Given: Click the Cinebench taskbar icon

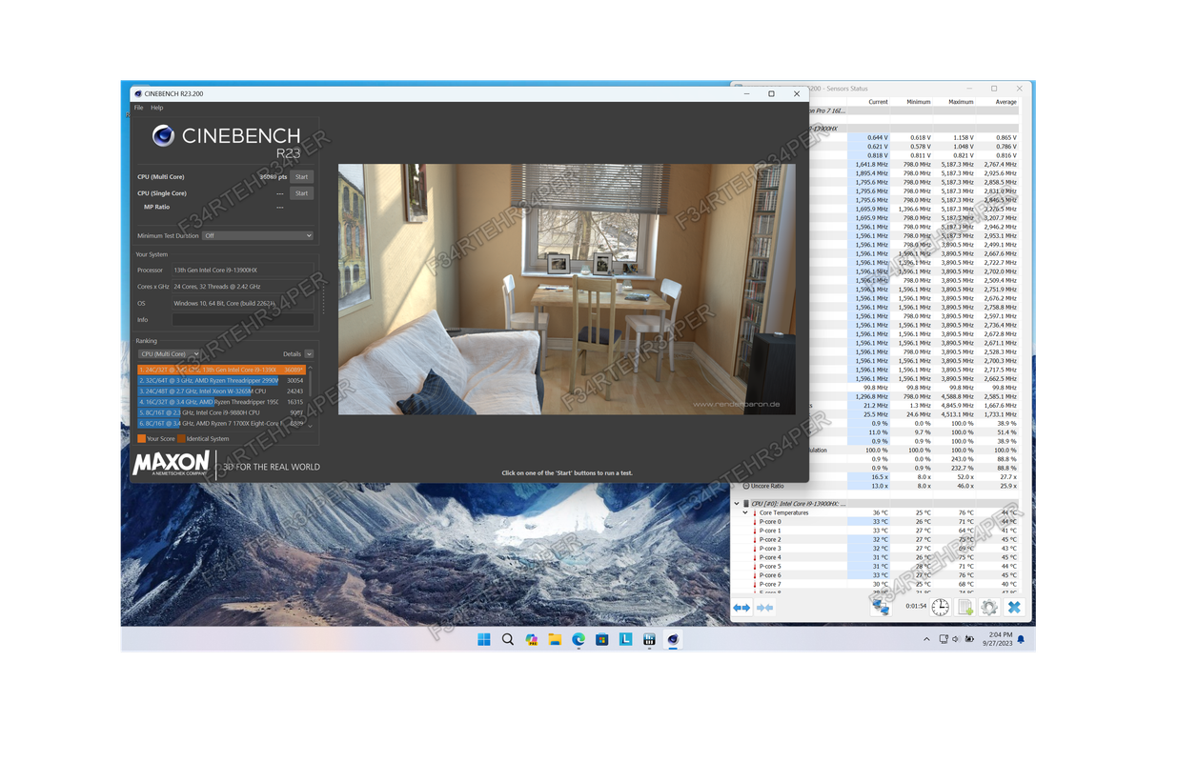Looking at the screenshot, I should click(x=673, y=639).
